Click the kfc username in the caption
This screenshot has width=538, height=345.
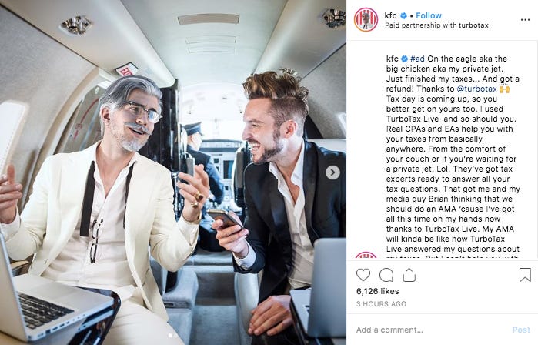393,59
